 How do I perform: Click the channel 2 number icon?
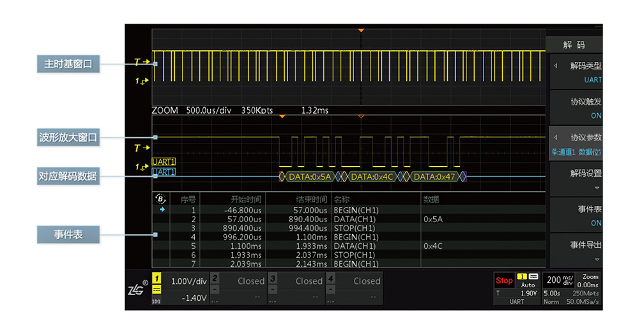click(x=215, y=279)
